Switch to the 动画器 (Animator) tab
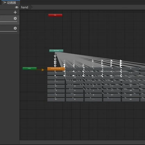 click(x=10, y=2)
